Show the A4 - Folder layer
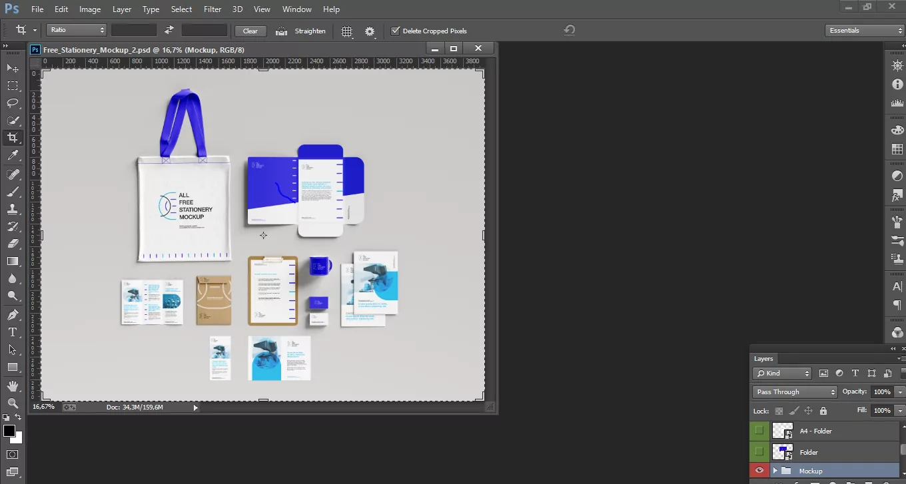 (759, 431)
